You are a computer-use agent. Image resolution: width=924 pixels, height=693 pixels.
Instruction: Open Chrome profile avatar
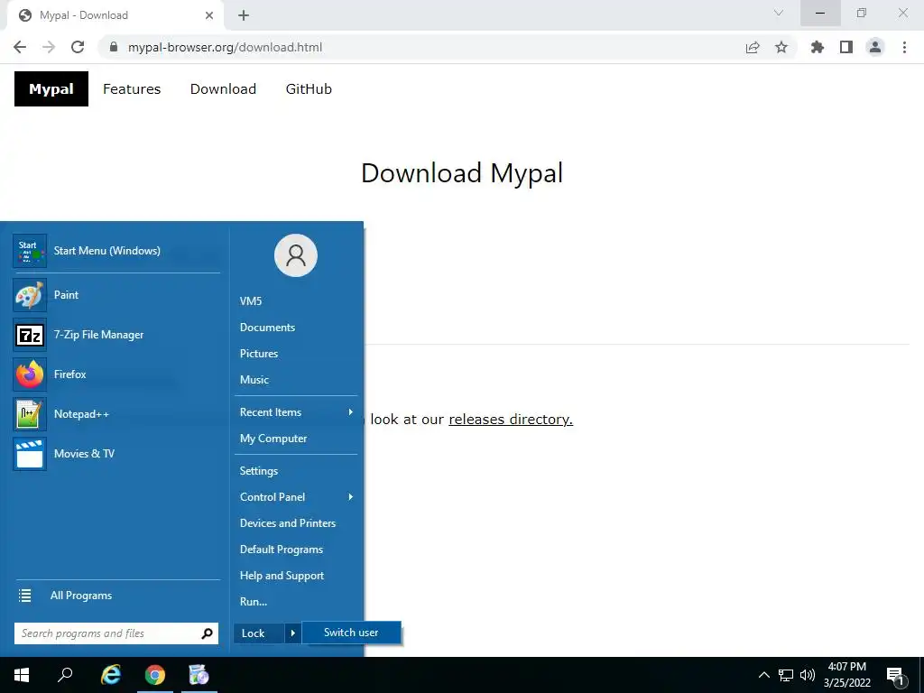pos(875,47)
